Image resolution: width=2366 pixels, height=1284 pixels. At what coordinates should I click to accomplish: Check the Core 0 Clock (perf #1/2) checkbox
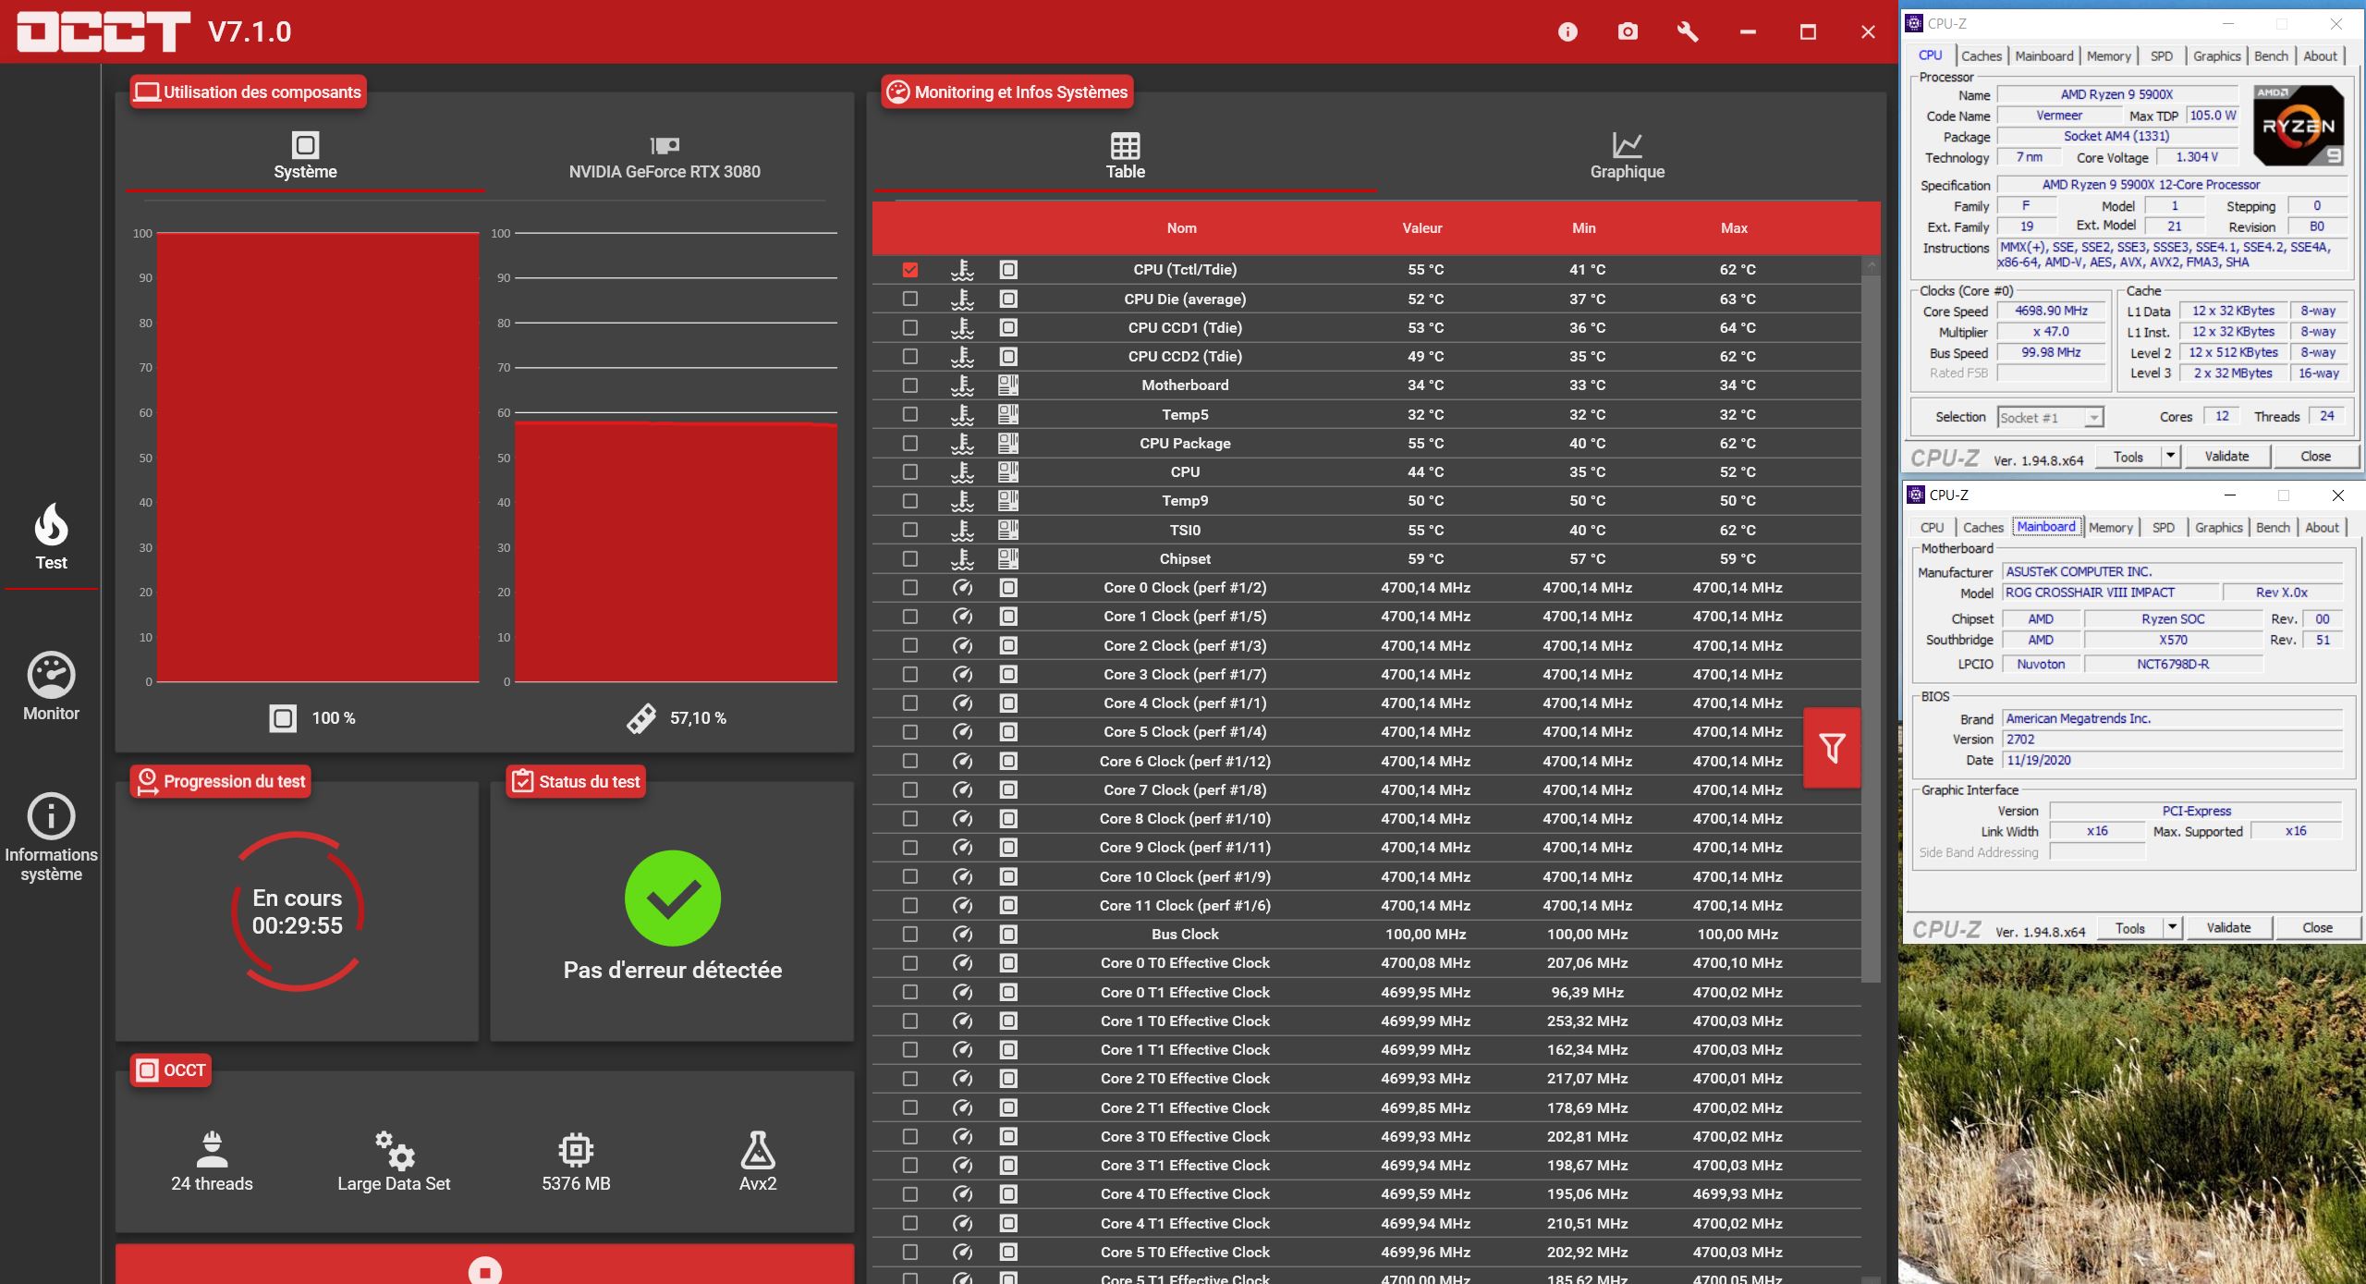(910, 588)
